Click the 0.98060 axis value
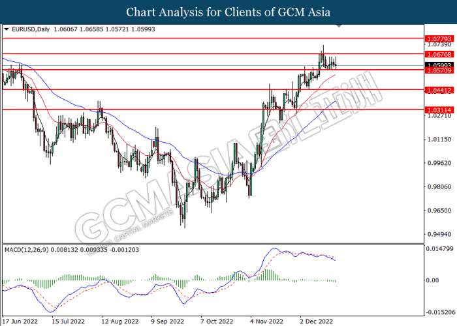This screenshot has height=326, width=457. pyautogui.click(x=439, y=187)
